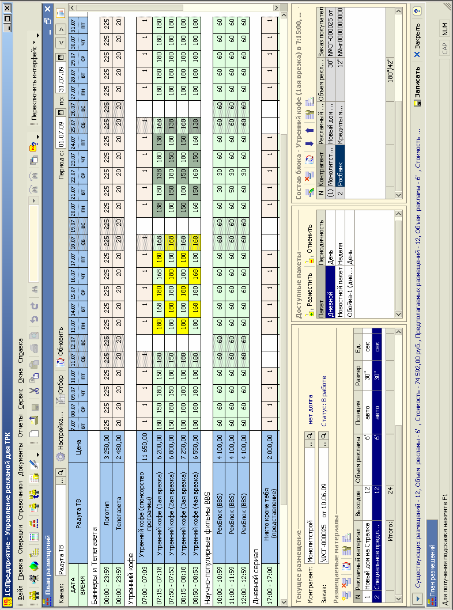
Task: Click the previous period arrow button
Action: [61, 43]
